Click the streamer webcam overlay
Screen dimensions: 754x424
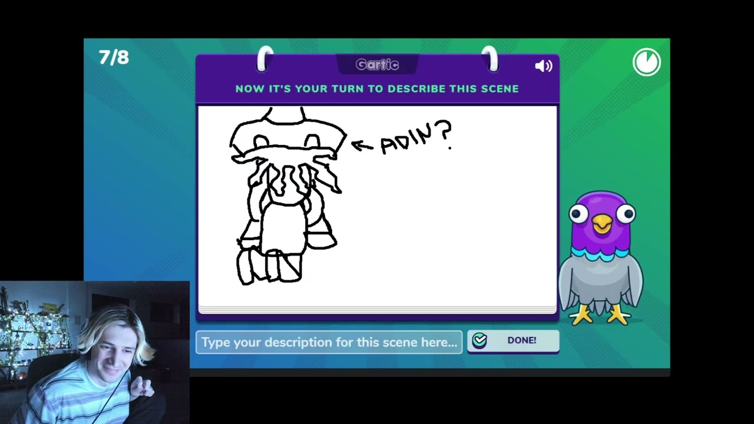[95, 352]
